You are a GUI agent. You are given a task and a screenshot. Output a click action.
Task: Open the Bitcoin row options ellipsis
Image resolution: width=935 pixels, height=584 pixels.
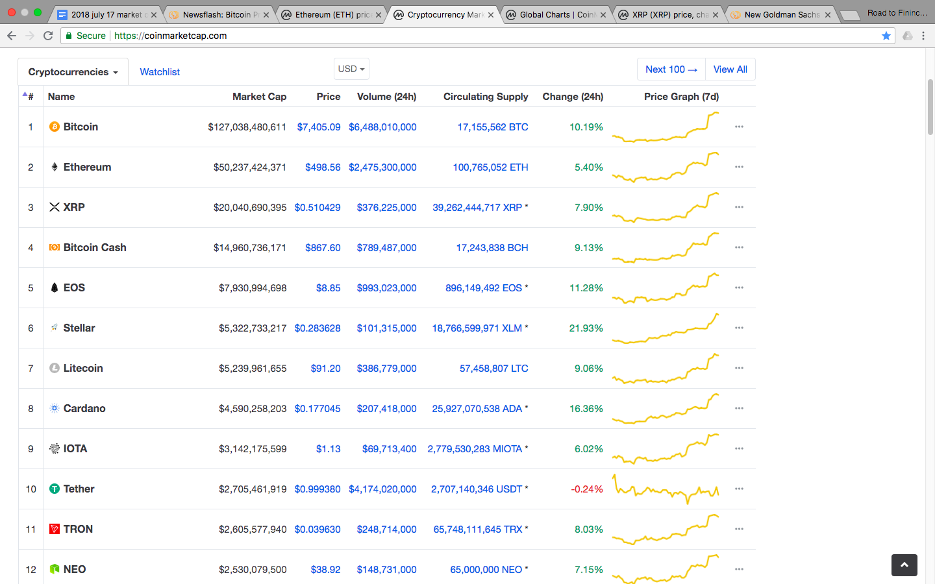(739, 127)
